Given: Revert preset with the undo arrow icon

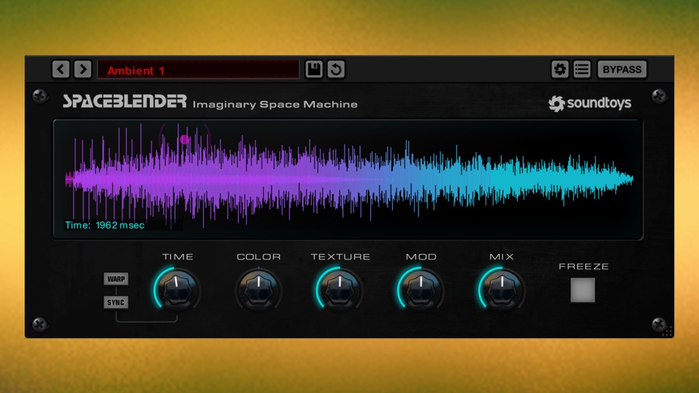Looking at the screenshot, I should coord(336,69).
